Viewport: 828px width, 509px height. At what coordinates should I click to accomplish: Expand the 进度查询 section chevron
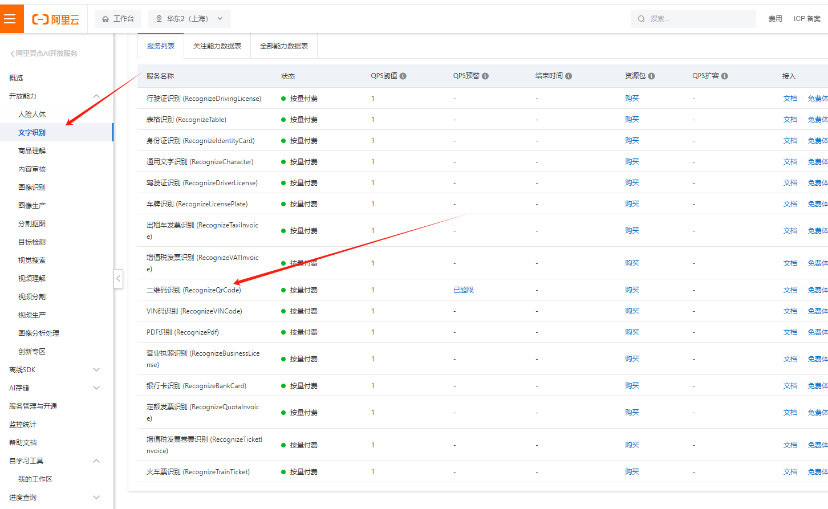click(96, 498)
